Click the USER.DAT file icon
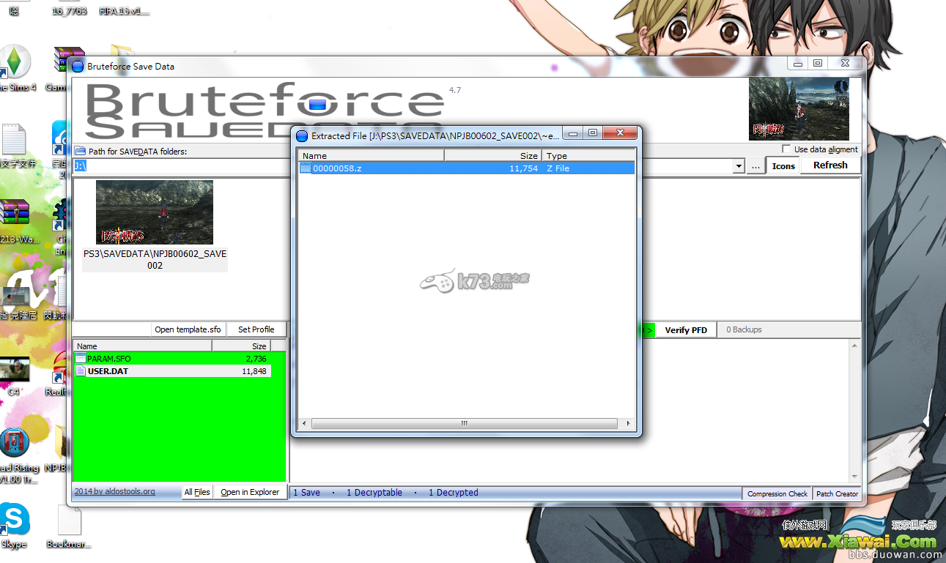Screen dimensions: 946x563 click(x=81, y=371)
